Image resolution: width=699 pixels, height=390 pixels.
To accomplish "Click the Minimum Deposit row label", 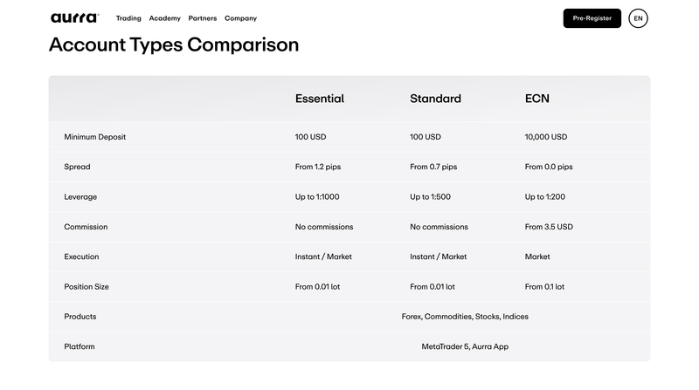I will point(95,137).
